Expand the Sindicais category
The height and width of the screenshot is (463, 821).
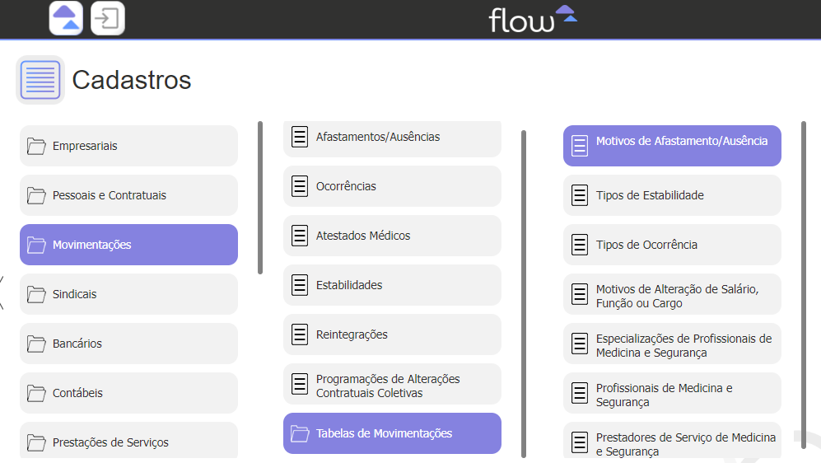[x=128, y=294]
